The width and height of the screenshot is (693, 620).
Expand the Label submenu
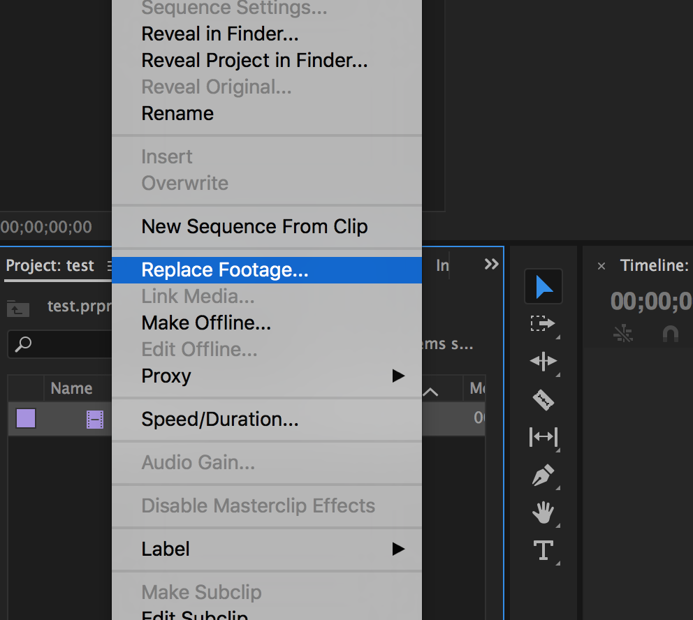tap(266, 549)
